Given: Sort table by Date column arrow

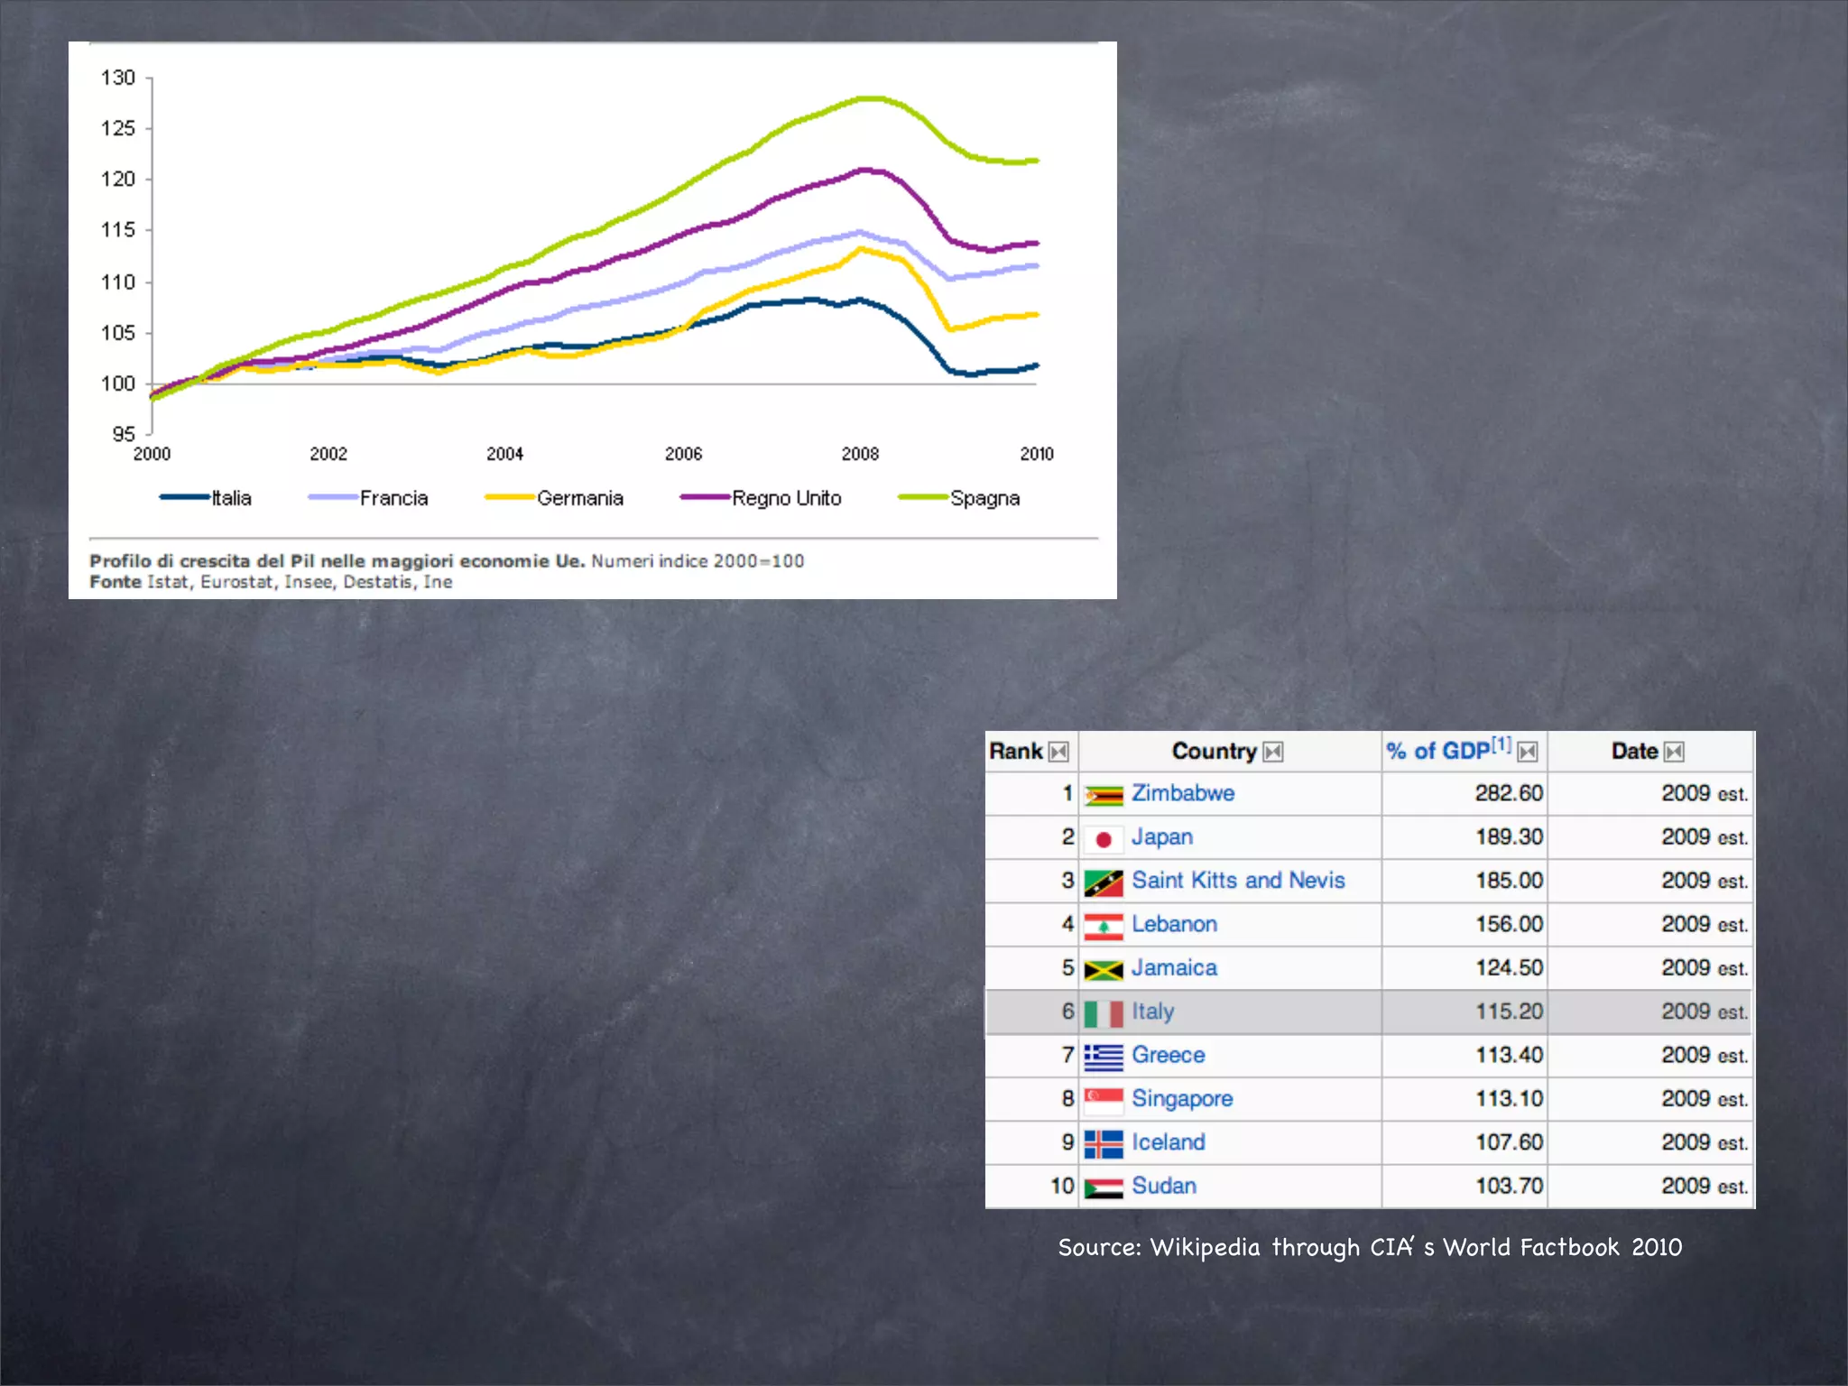Looking at the screenshot, I should click(1674, 752).
